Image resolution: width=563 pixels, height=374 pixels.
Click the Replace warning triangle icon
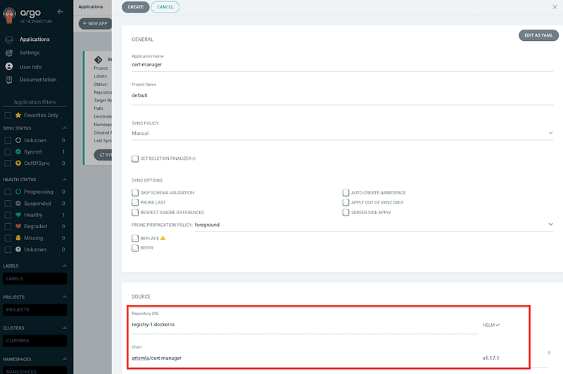point(163,238)
